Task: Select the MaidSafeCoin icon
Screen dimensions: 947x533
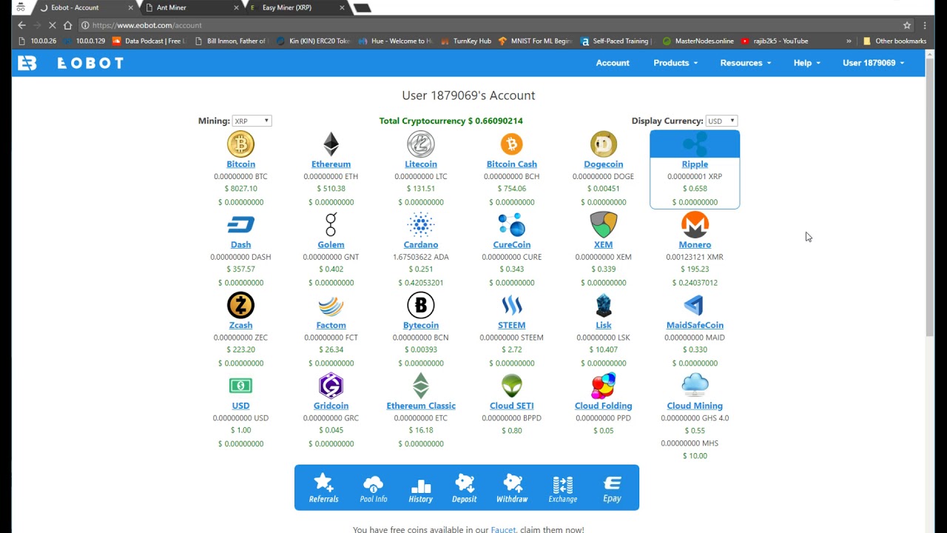Action: click(x=695, y=305)
